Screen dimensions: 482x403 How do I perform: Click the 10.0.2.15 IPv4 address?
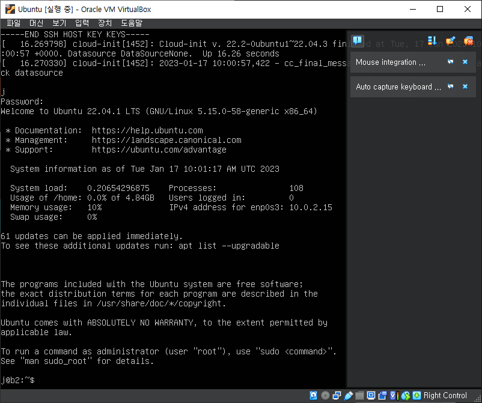point(311,207)
